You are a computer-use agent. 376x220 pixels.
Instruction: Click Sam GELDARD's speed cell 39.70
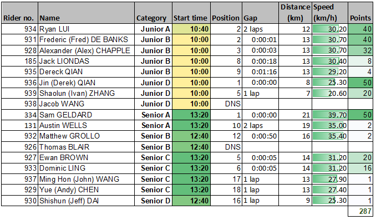[330, 115]
